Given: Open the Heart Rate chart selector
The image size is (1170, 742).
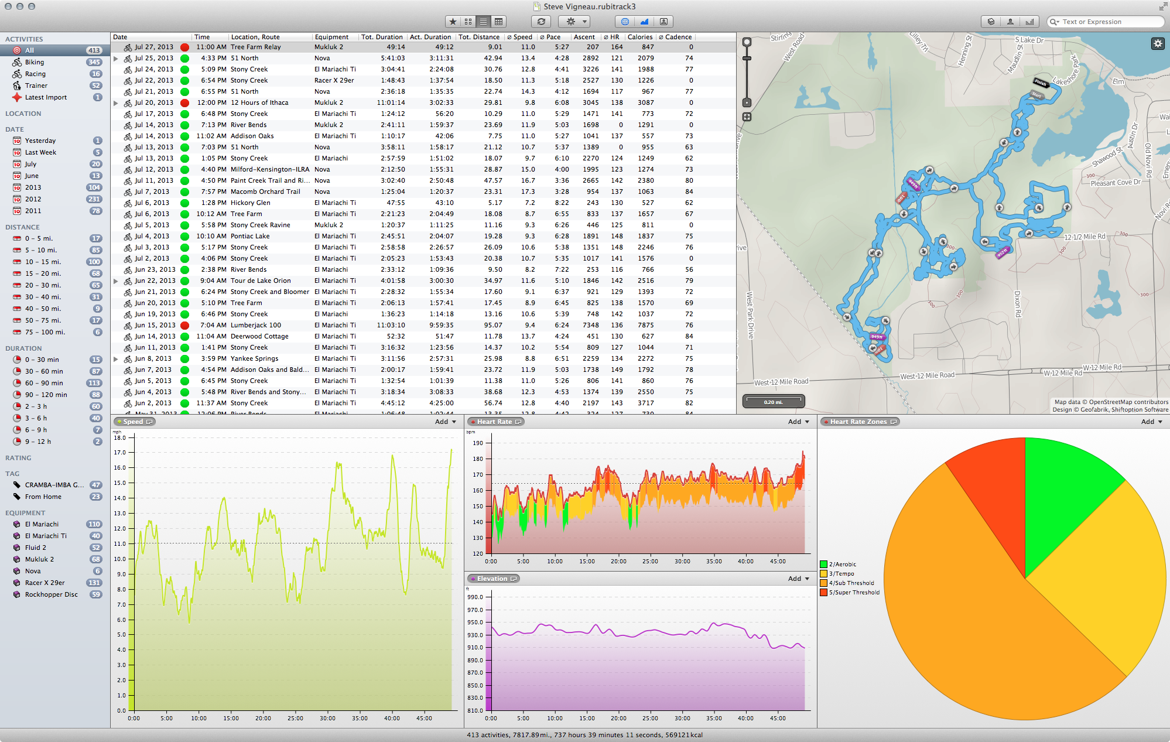Looking at the screenshot, I should (495, 422).
